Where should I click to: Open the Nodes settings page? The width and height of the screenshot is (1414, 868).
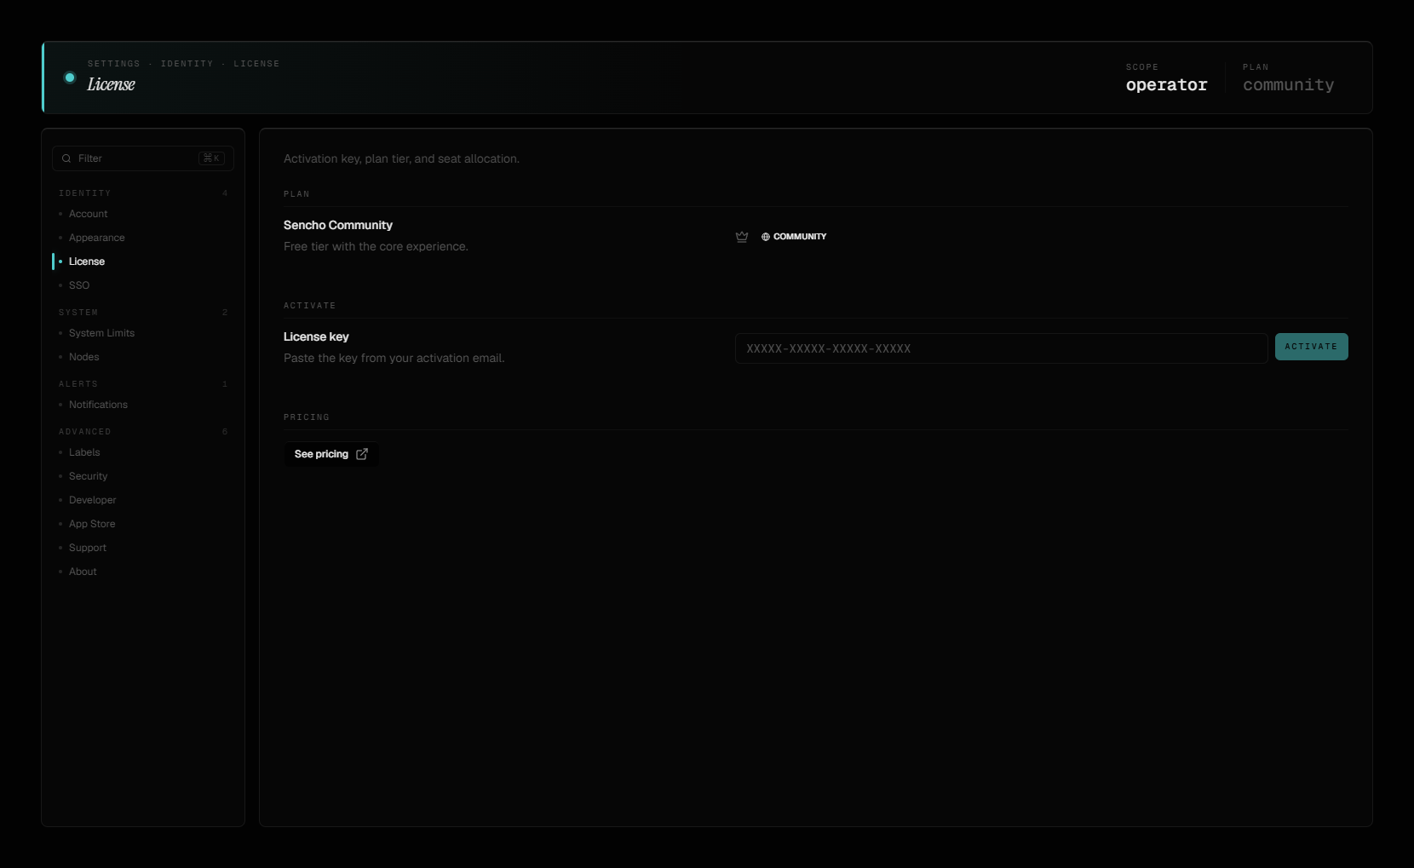coord(84,357)
